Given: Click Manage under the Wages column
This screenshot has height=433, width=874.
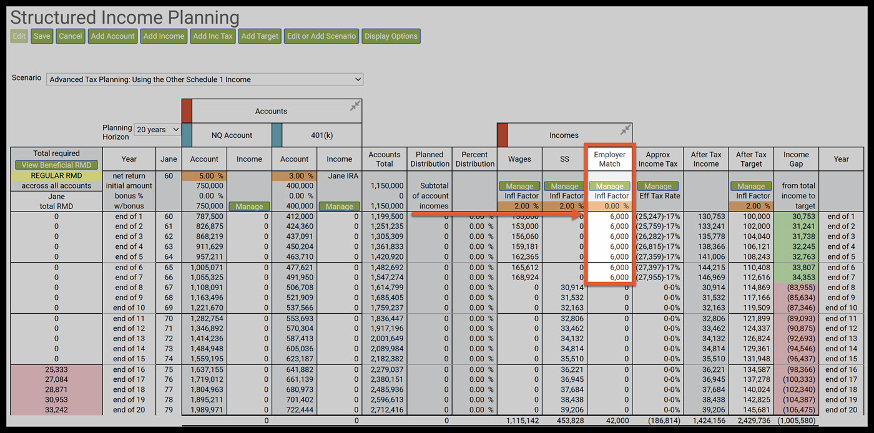Looking at the screenshot, I should tap(519, 186).
